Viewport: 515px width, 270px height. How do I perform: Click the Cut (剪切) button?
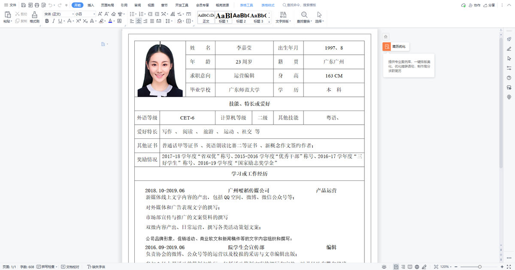click(x=21, y=14)
